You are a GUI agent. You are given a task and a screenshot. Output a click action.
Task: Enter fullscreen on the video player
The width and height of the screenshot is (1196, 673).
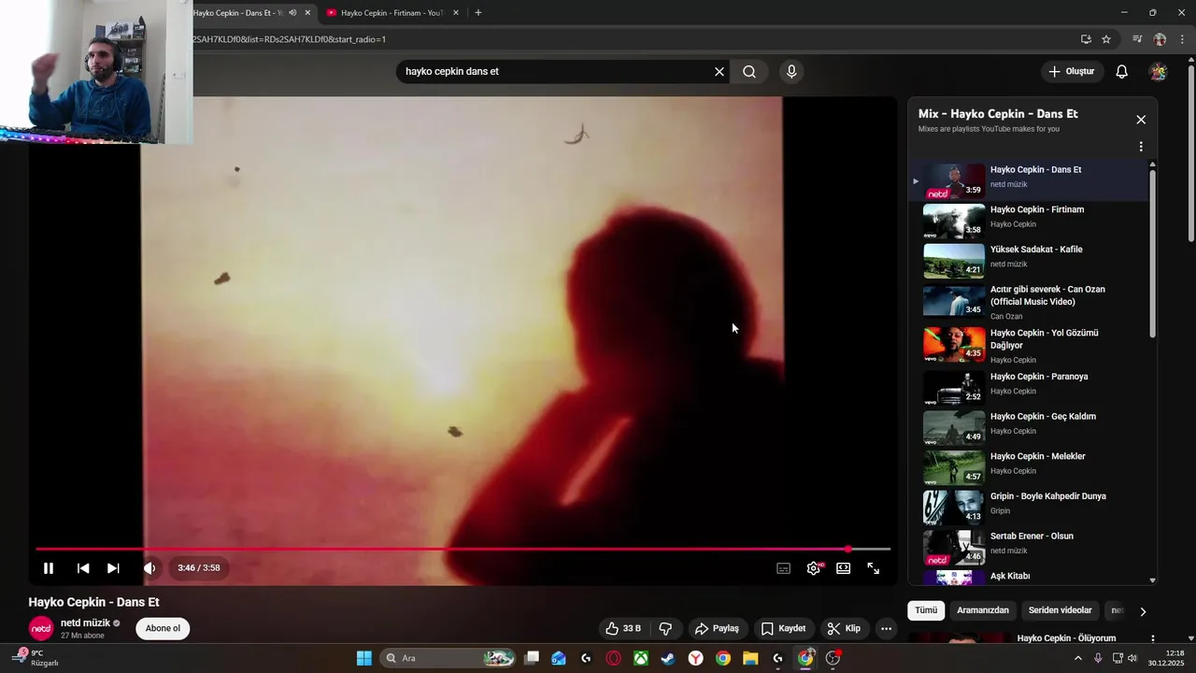874,568
